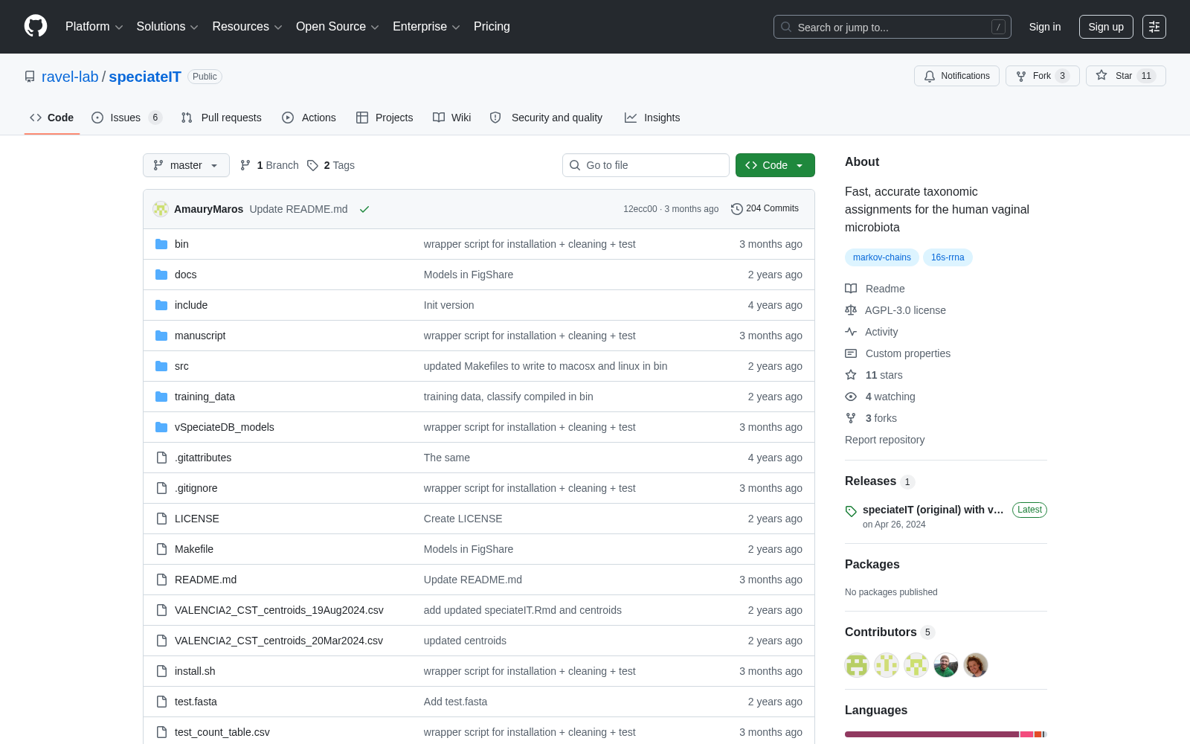The image size is (1190, 744).
Task: Switch to the Insights tab
Action: click(652, 118)
